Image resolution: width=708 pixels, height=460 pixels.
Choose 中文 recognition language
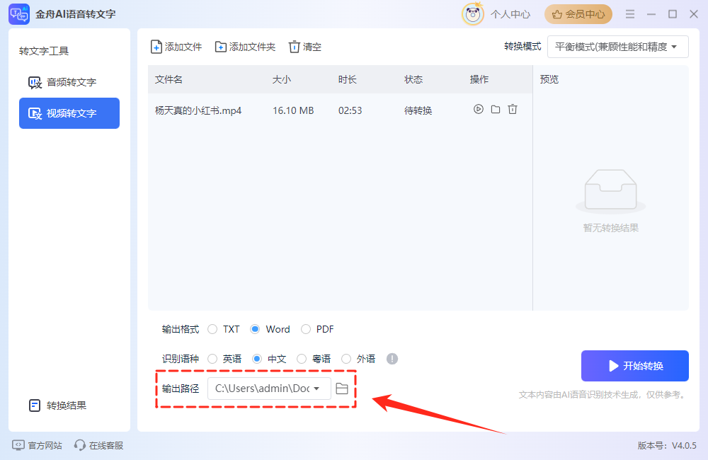(x=257, y=359)
